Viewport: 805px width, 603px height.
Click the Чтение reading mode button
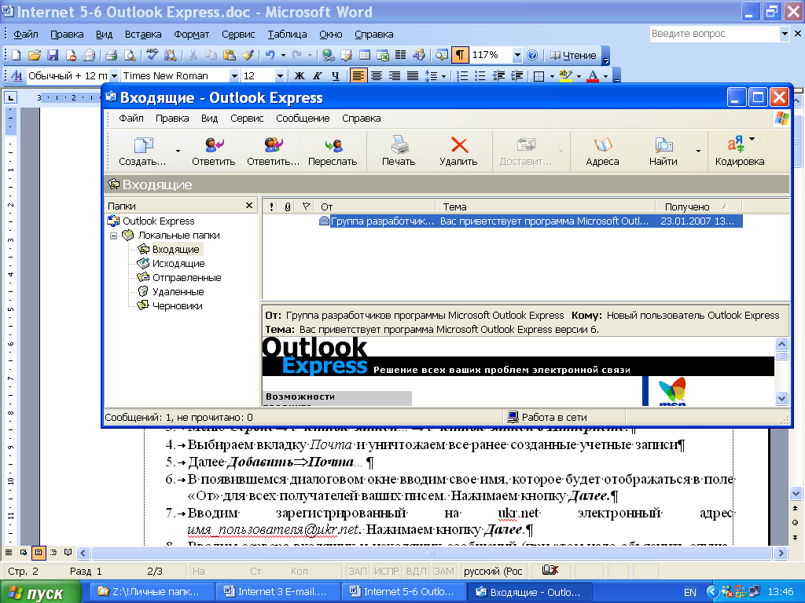pos(573,55)
